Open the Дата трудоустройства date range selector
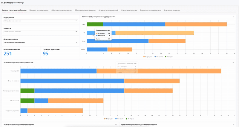 point(39,42)
